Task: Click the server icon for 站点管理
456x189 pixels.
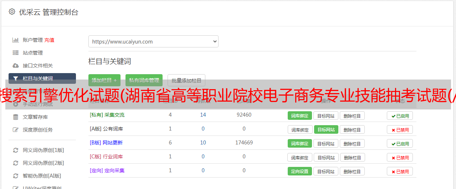Action: [x=16, y=53]
